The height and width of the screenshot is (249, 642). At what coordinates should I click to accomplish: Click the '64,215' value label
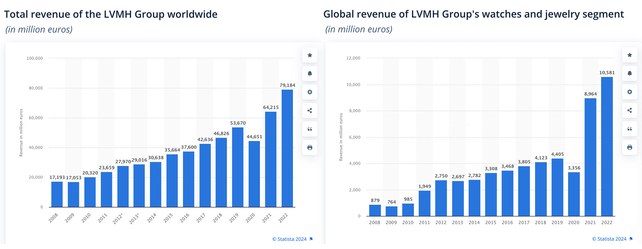point(271,107)
